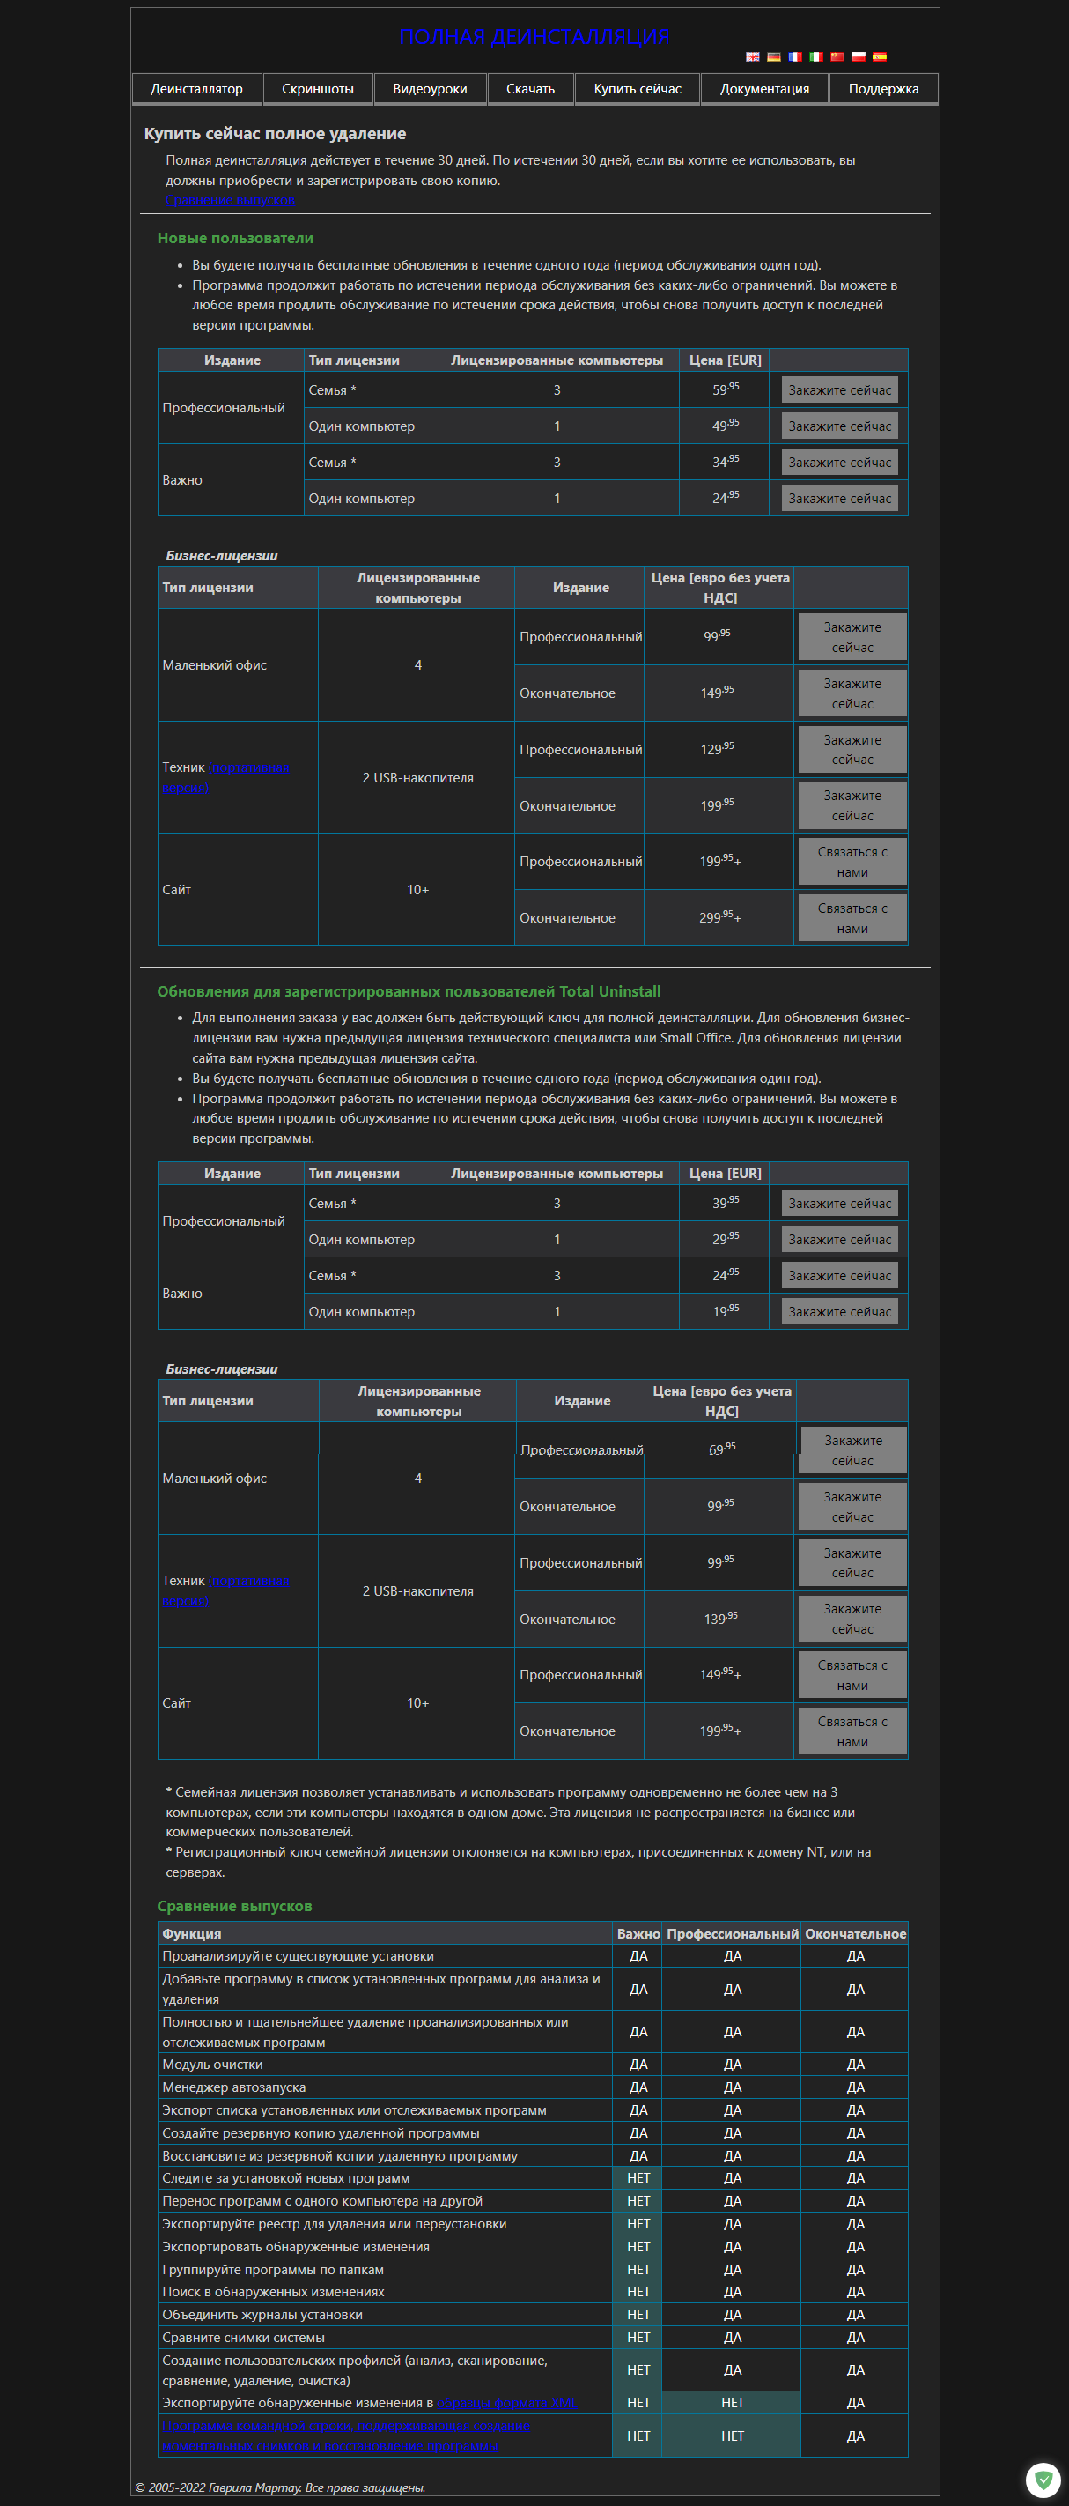This screenshot has height=2506, width=1069.
Task: Navigate to Скачать
Action: point(531,88)
